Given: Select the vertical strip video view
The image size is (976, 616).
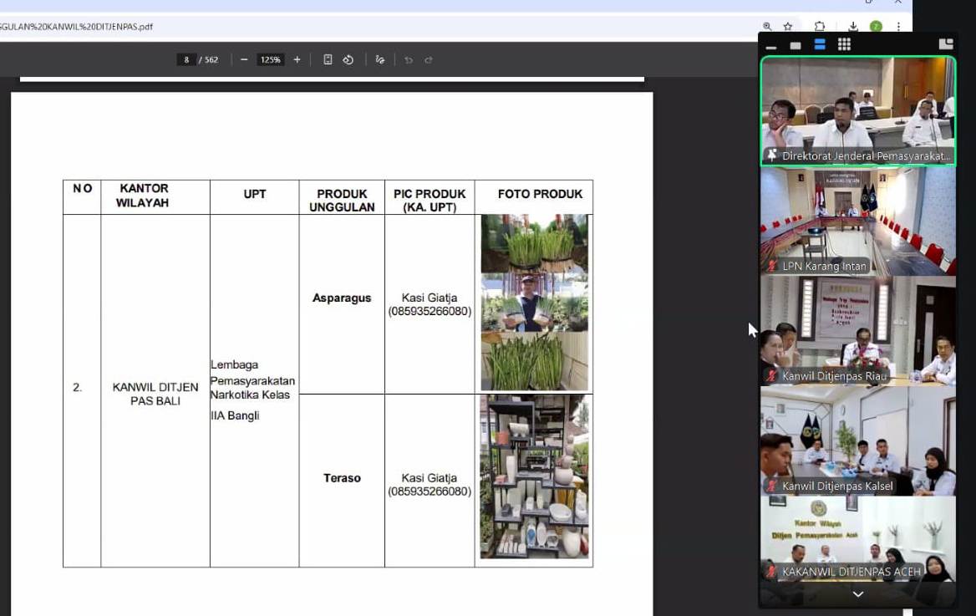Looking at the screenshot, I should (820, 44).
